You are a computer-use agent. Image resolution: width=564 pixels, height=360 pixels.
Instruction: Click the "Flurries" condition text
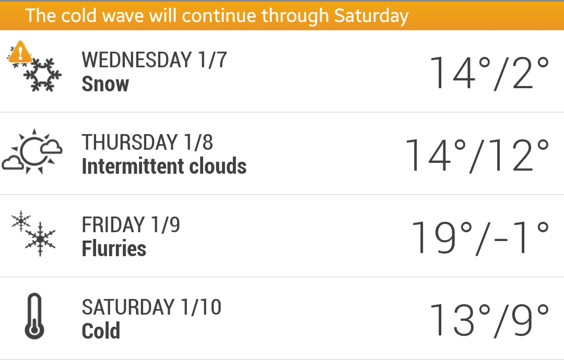pyautogui.click(x=114, y=249)
